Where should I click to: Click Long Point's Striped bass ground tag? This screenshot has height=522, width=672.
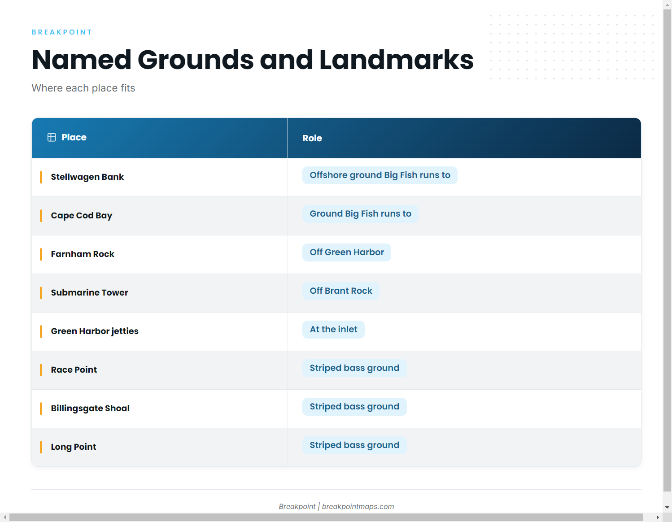pyautogui.click(x=354, y=445)
